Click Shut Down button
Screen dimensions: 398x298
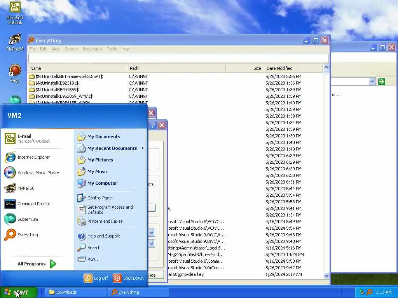tap(128, 278)
